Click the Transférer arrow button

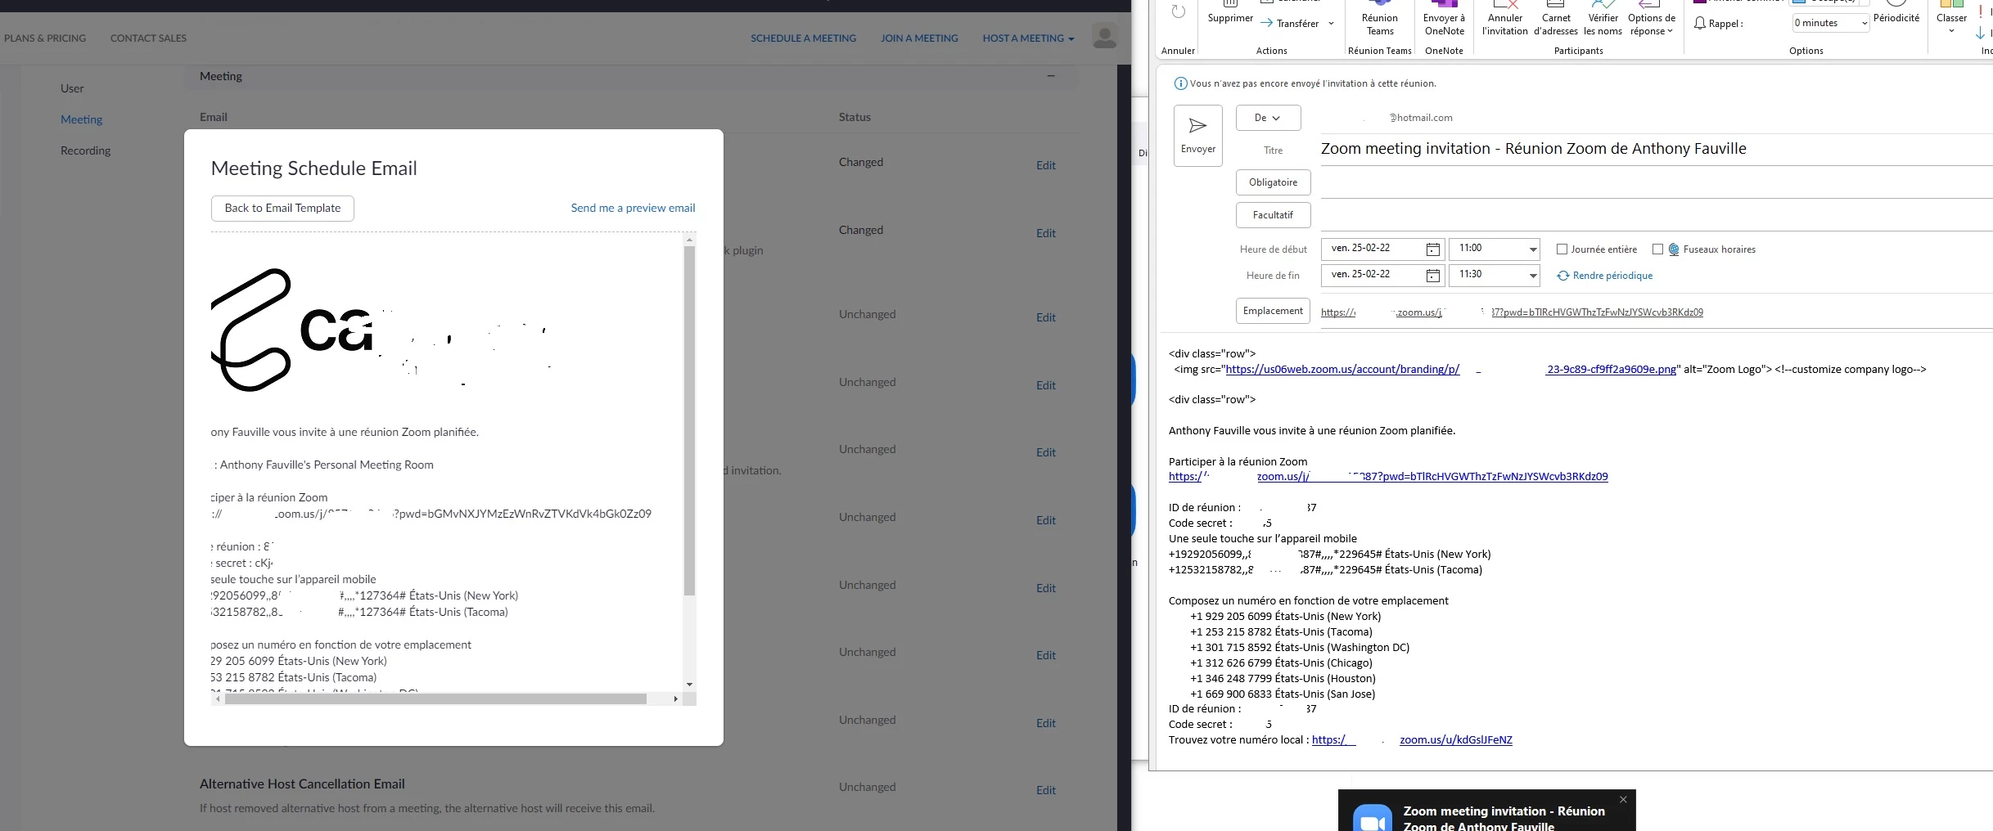click(1290, 24)
